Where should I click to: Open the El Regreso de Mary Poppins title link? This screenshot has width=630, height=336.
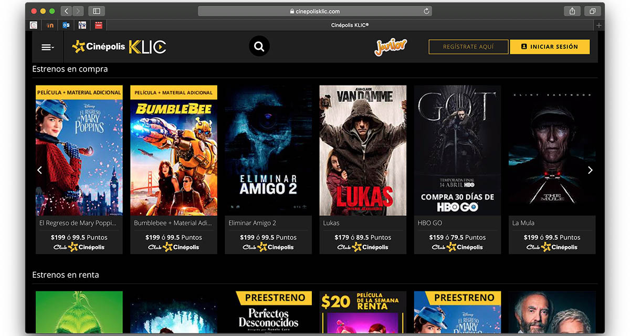pos(78,223)
